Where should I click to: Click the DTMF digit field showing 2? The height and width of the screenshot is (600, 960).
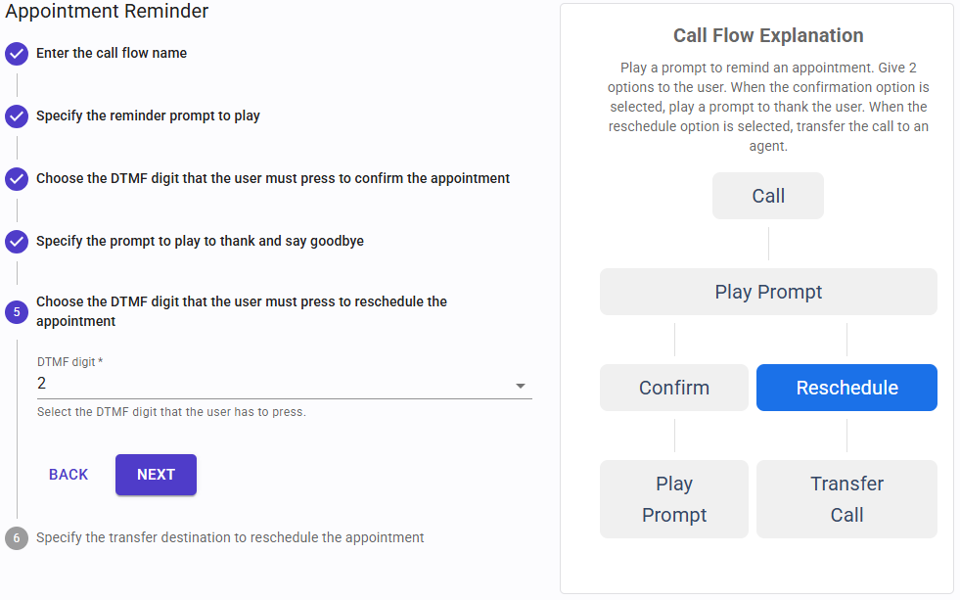274,384
